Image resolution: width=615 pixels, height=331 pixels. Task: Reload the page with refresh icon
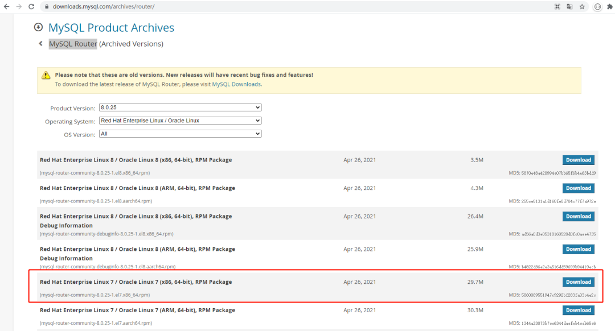point(32,7)
